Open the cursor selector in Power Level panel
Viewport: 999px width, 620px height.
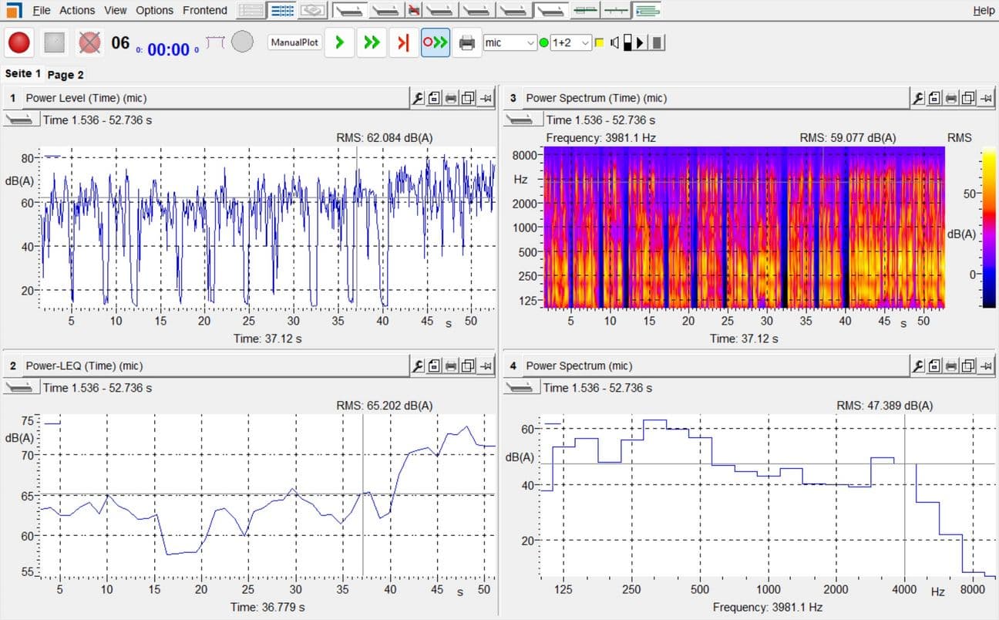tap(20, 120)
